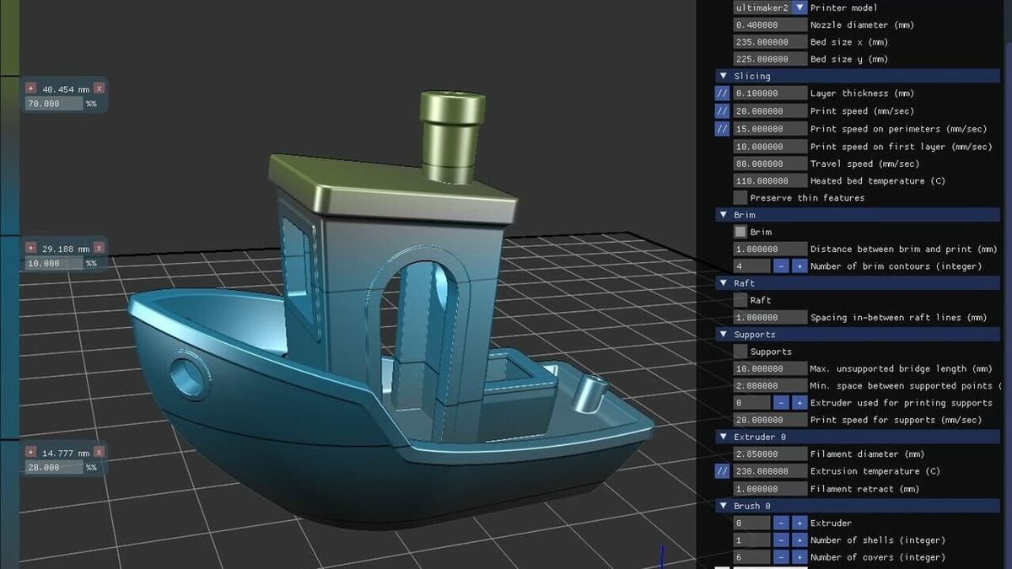Click the // icon beside Print speed on perimeters
The height and width of the screenshot is (569, 1012).
click(722, 129)
